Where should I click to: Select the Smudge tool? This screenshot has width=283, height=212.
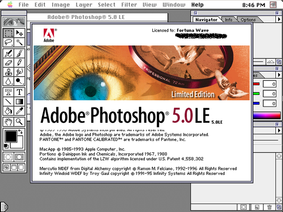(x=19, y=72)
